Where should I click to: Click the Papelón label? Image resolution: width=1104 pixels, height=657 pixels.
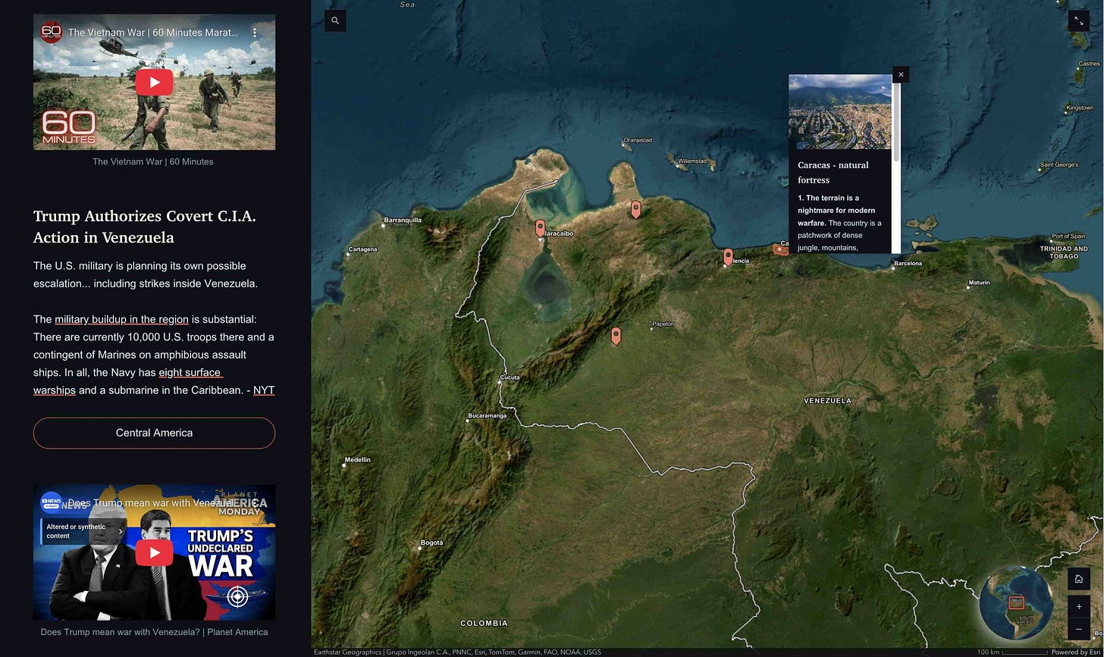(663, 324)
